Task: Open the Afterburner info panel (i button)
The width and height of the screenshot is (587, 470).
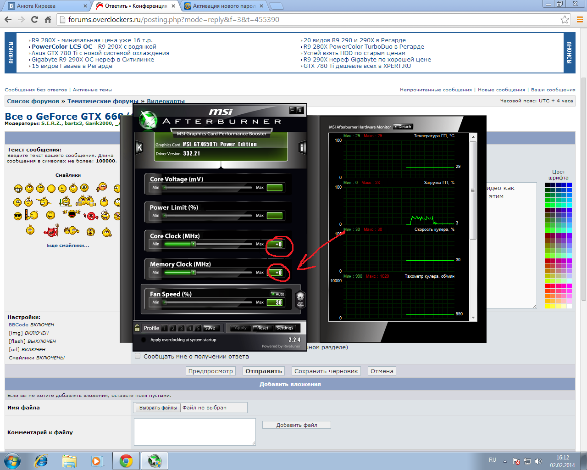Action: tap(302, 147)
